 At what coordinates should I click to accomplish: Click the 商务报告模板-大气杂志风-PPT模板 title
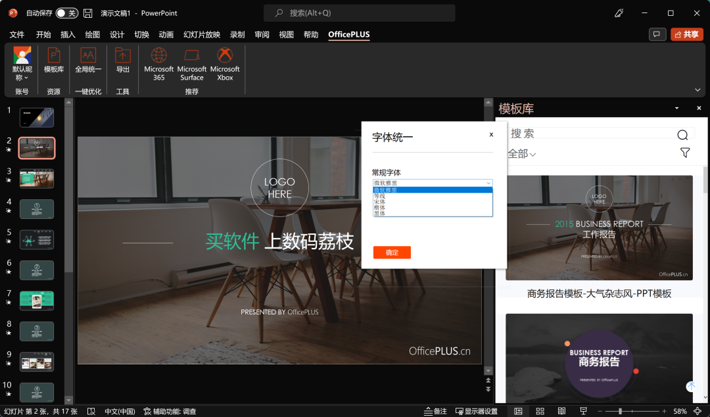pos(599,294)
